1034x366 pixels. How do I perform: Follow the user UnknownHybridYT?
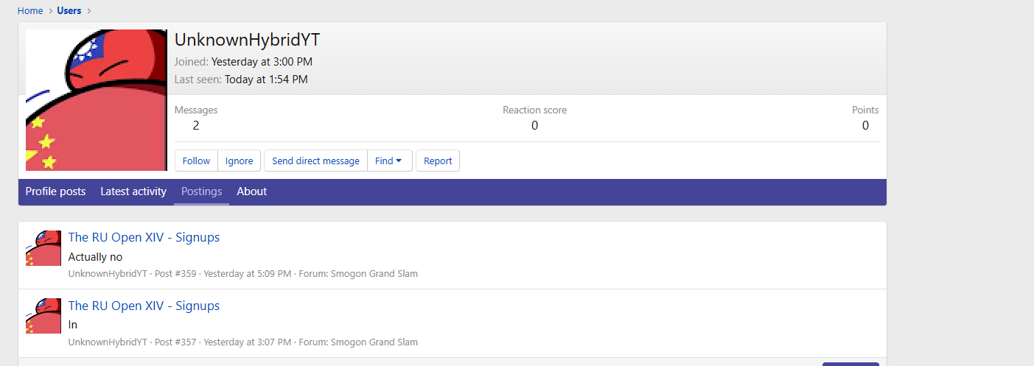click(x=196, y=161)
